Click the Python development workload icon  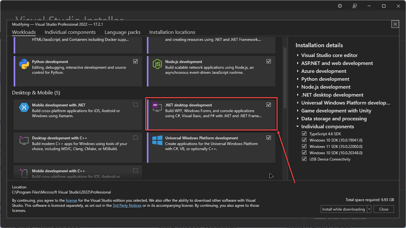pyautogui.click(x=24, y=64)
